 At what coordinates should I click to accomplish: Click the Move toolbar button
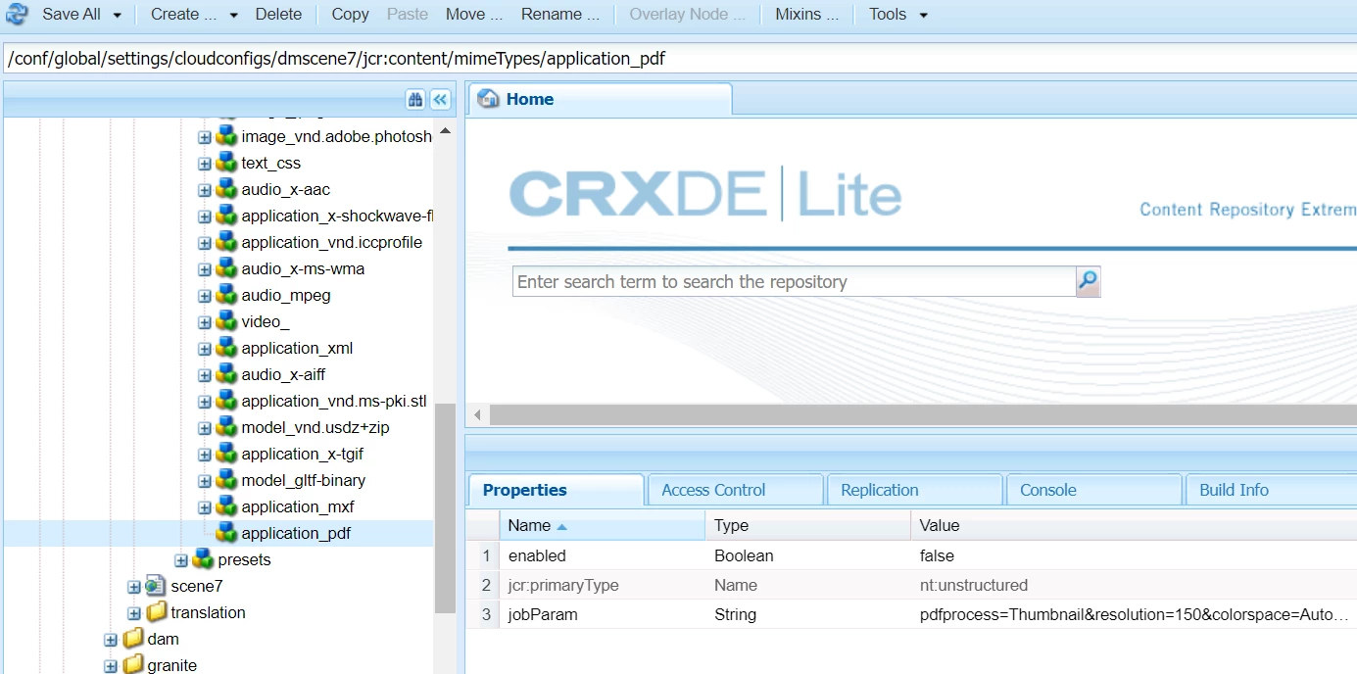click(474, 14)
